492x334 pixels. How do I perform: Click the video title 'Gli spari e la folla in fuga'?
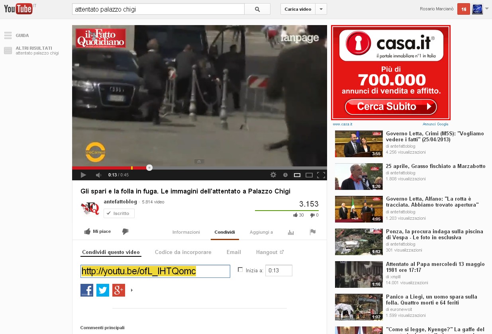pyautogui.click(x=185, y=191)
